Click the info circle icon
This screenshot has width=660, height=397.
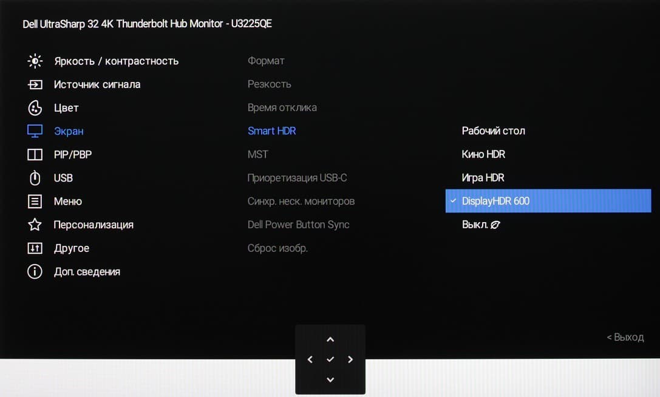tap(35, 271)
